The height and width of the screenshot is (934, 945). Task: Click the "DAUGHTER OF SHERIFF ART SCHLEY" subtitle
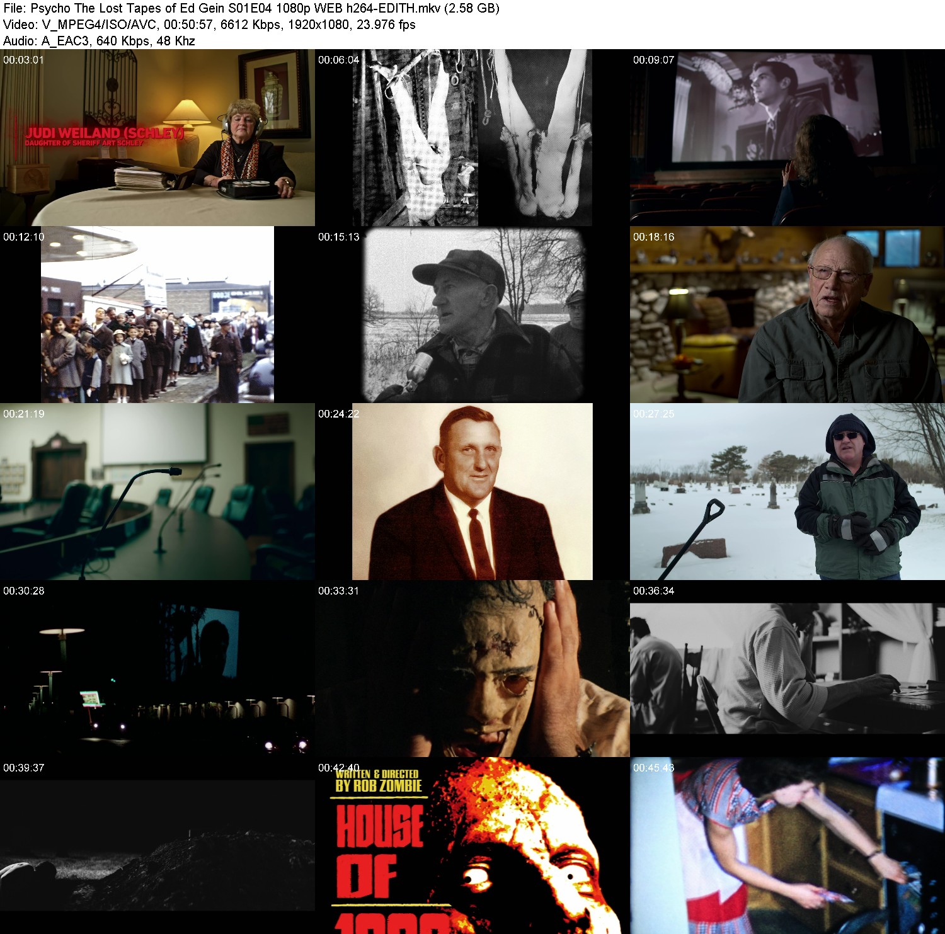click(84, 143)
